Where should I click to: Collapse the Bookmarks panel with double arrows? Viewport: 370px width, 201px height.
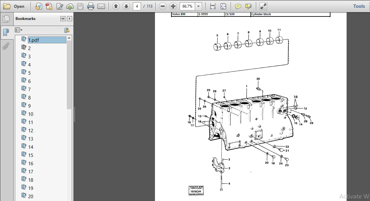tap(63, 19)
